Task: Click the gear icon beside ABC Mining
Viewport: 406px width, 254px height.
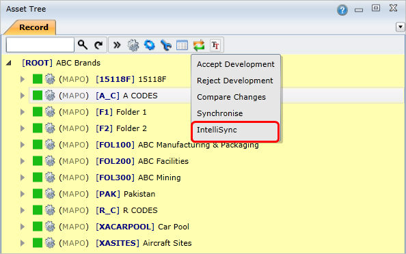Action: [50, 178]
